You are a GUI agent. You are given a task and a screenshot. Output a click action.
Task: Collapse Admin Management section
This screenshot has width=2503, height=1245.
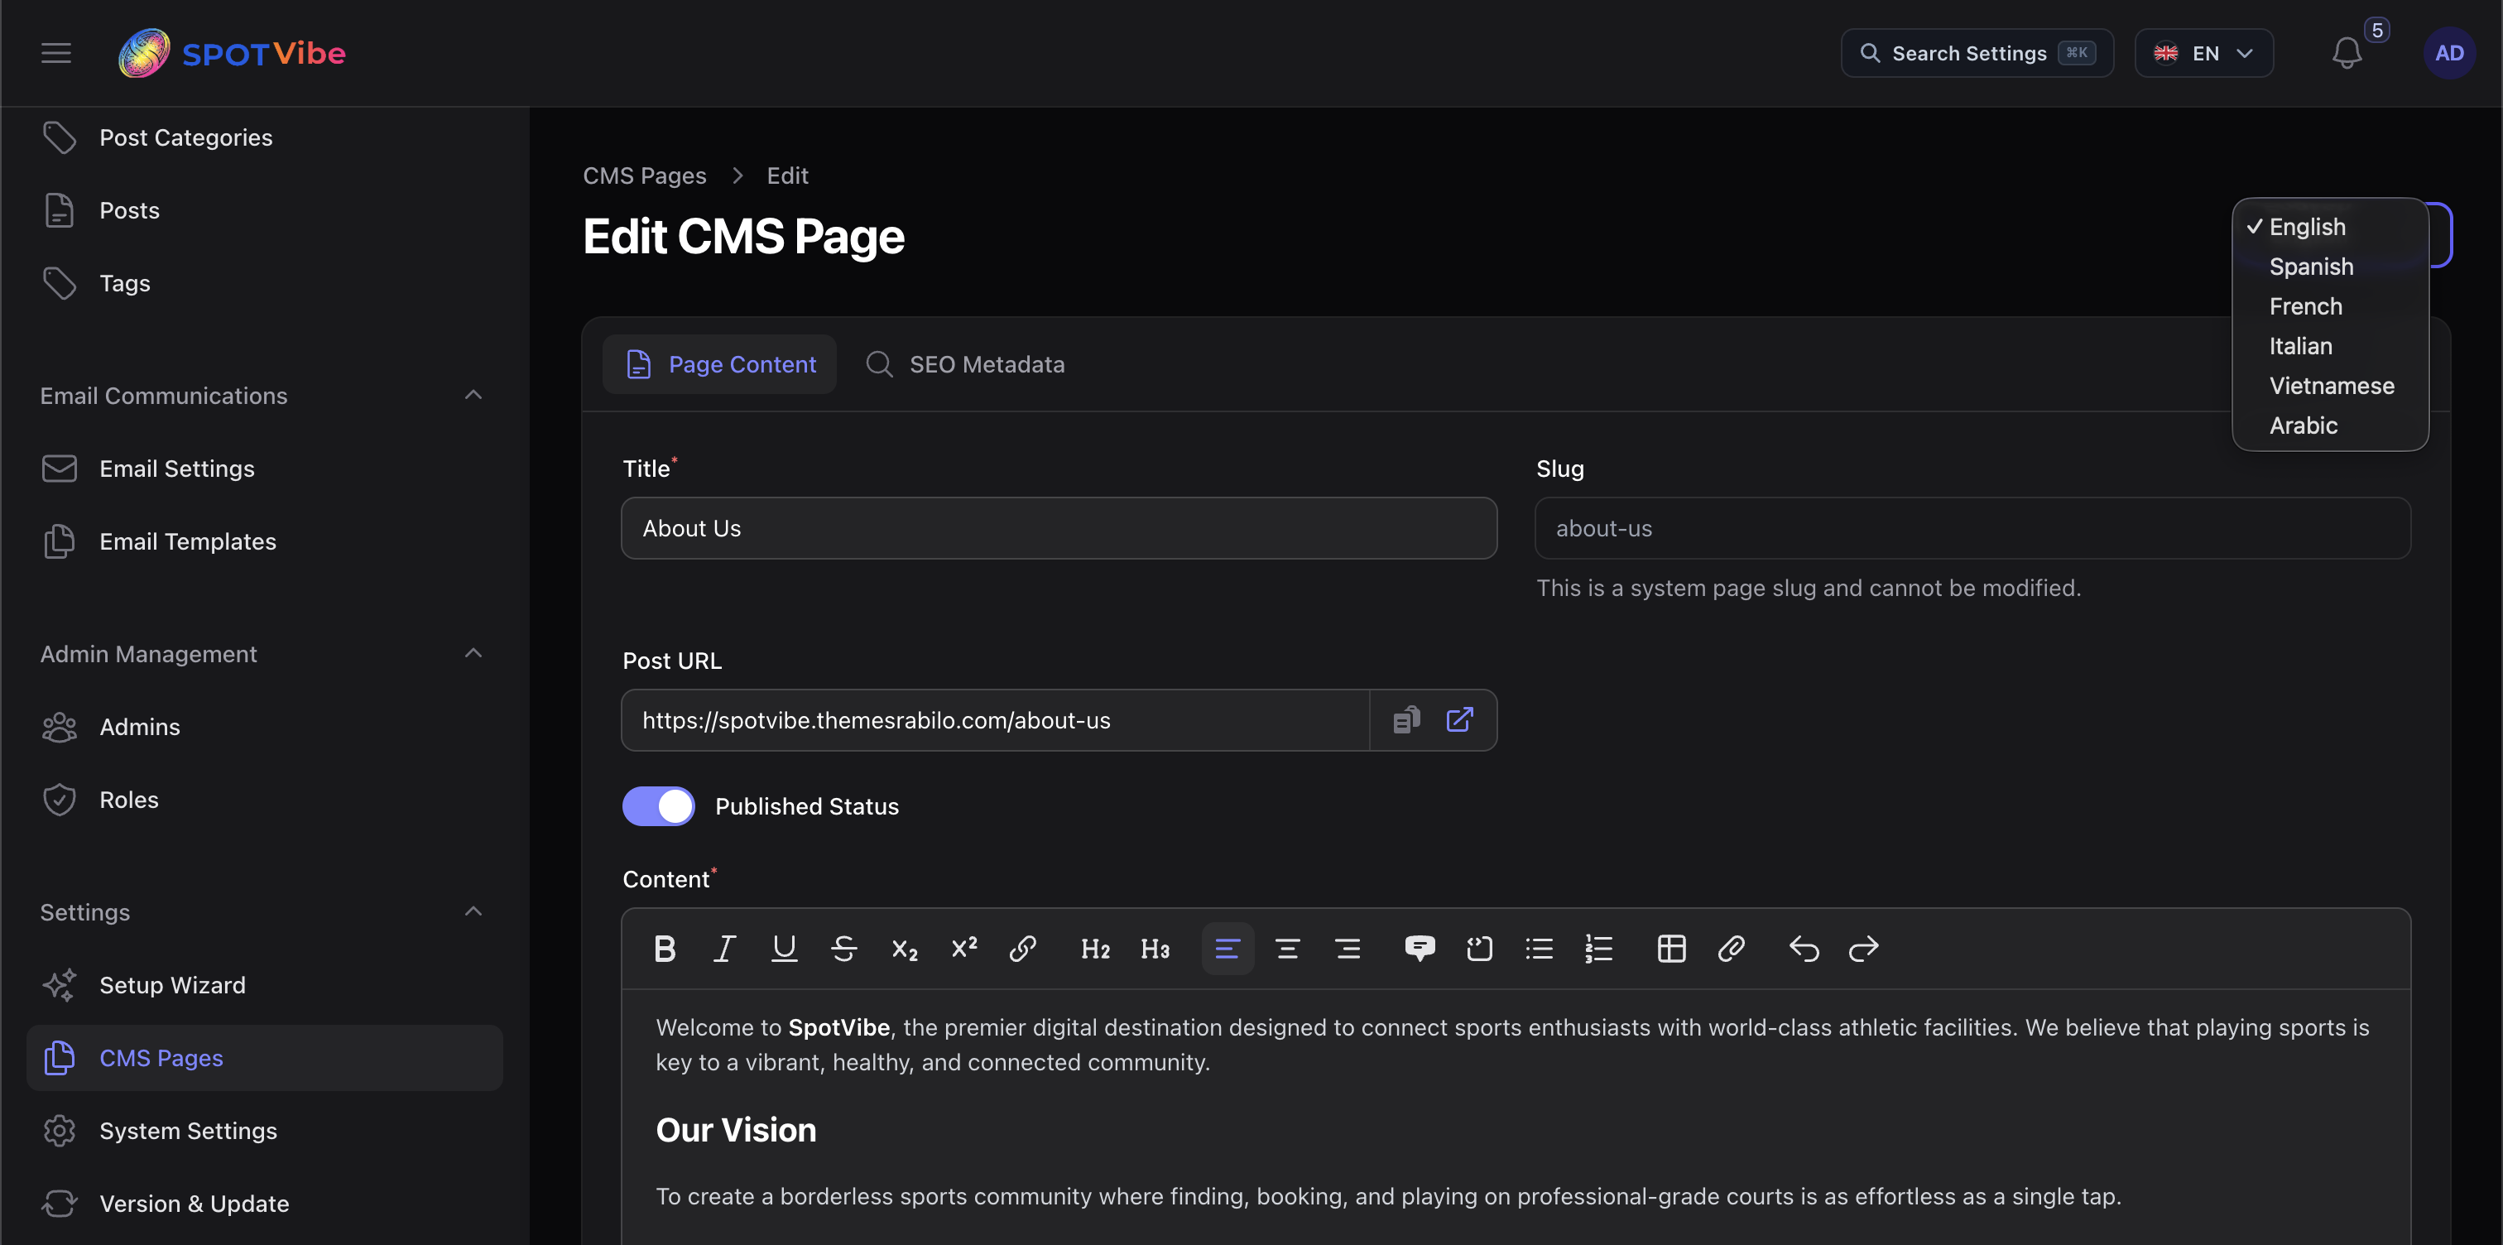(x=473, y=654)
